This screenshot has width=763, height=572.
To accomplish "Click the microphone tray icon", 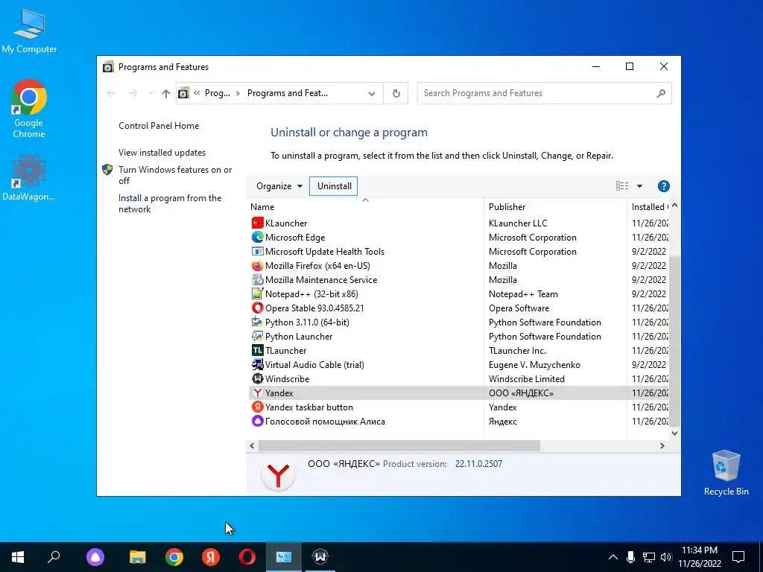I will tap(630, 557).
